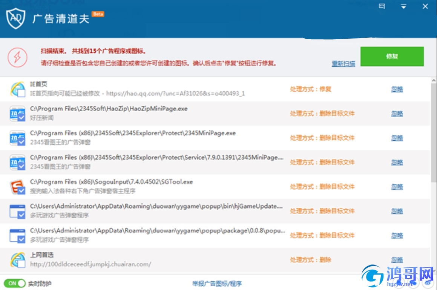Click the vertical scrollbar thumb
The width and height of the screenshot is (437, 290).
tap(434, 132)
